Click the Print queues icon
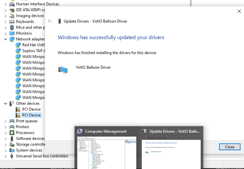 [12, 121]
